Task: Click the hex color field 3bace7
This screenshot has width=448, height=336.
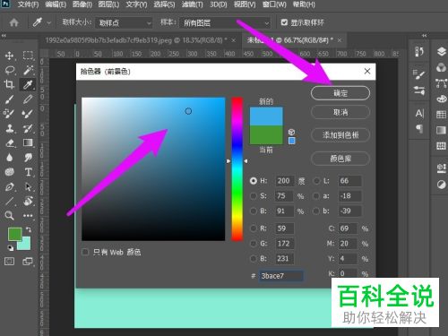Action: tap(281, 276)
